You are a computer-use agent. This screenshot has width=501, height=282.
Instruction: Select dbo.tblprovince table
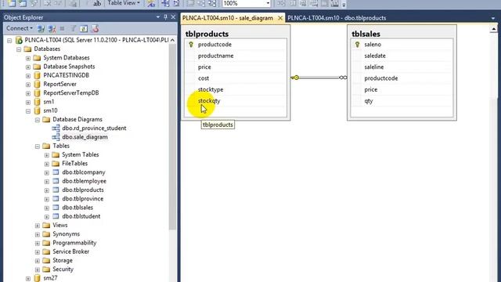[x=83, y=198]
